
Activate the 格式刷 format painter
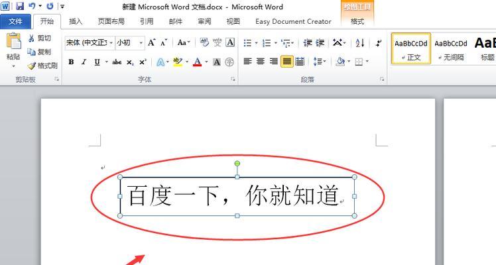pyautogui.click(x=42, y=66)
